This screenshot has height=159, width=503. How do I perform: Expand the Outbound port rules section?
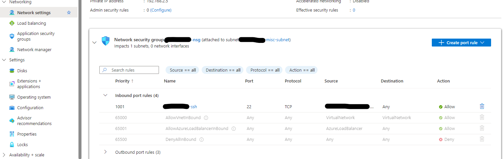click(105, 152)
